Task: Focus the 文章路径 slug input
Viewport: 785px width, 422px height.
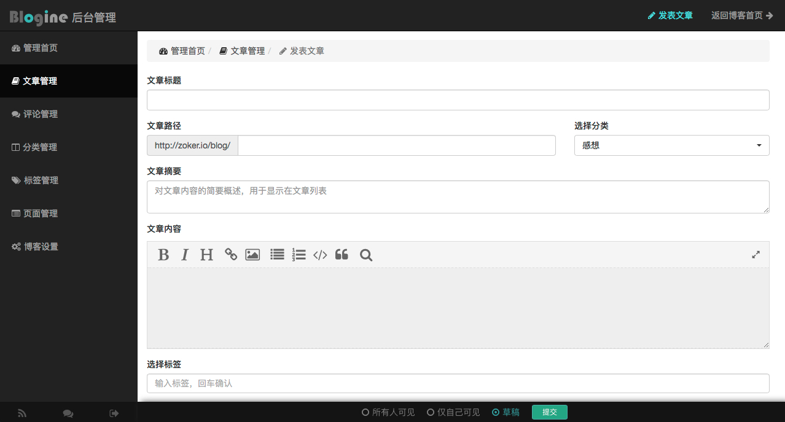Action: [396, 145]
